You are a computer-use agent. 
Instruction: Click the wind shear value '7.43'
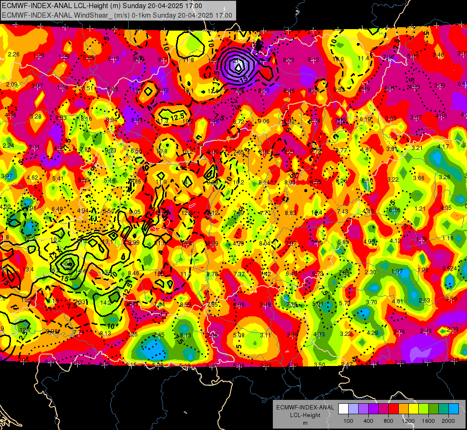(x=342, y=211)
